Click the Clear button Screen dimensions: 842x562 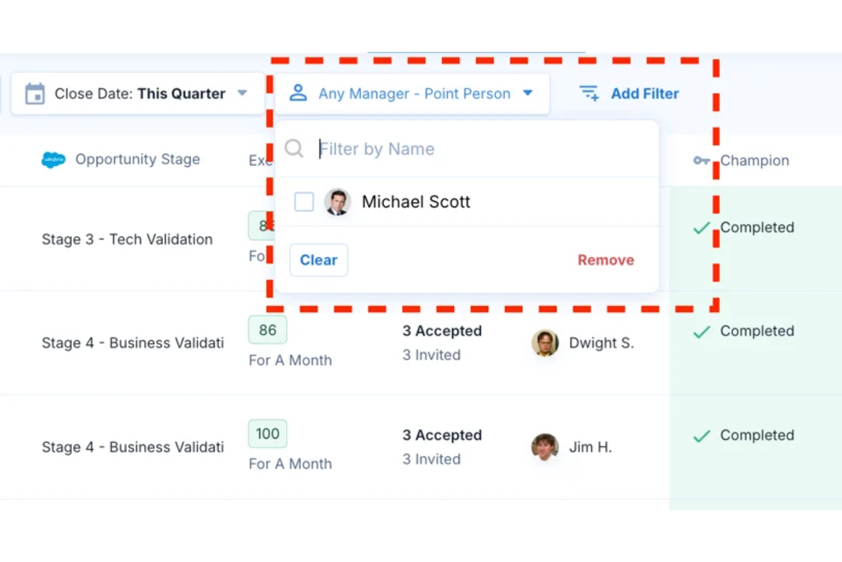tap(318, 260)
